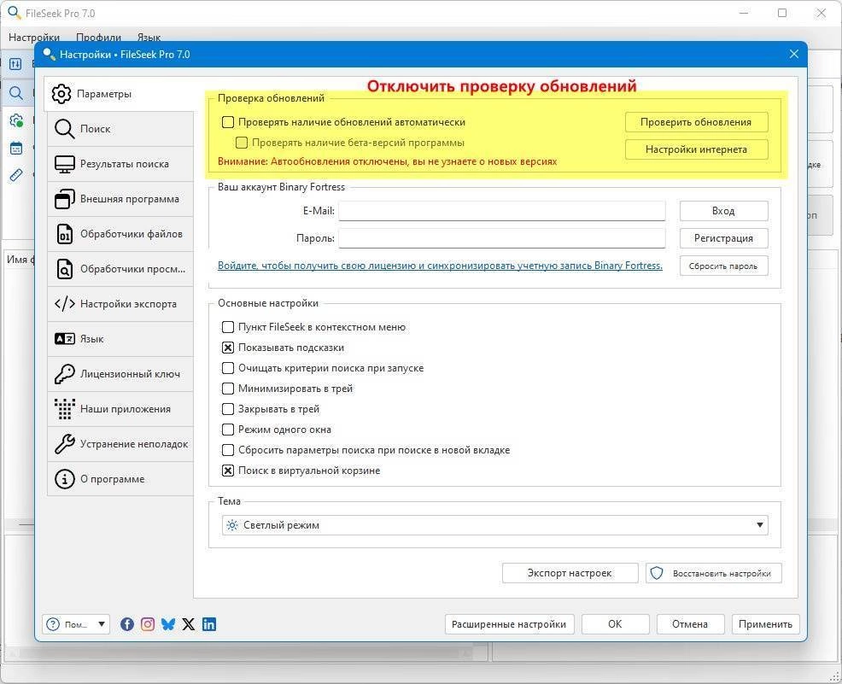
Task: Open the Обработчики файлов tab
Action: coord(120,234)
